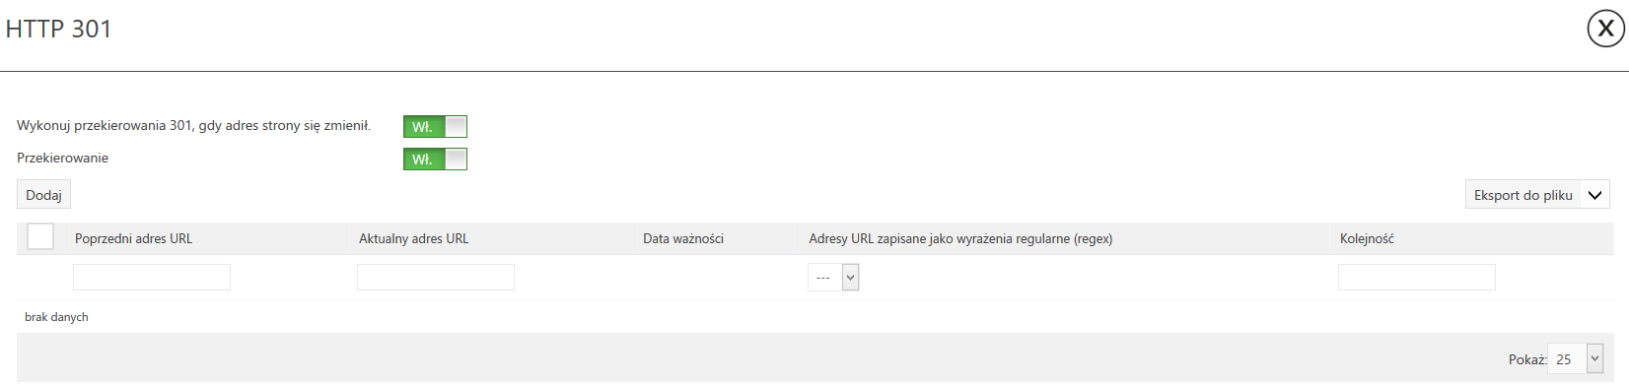Toggle the 301 redirect on address change switch
Screen dimensions: 1629x385
click(435, 126)
